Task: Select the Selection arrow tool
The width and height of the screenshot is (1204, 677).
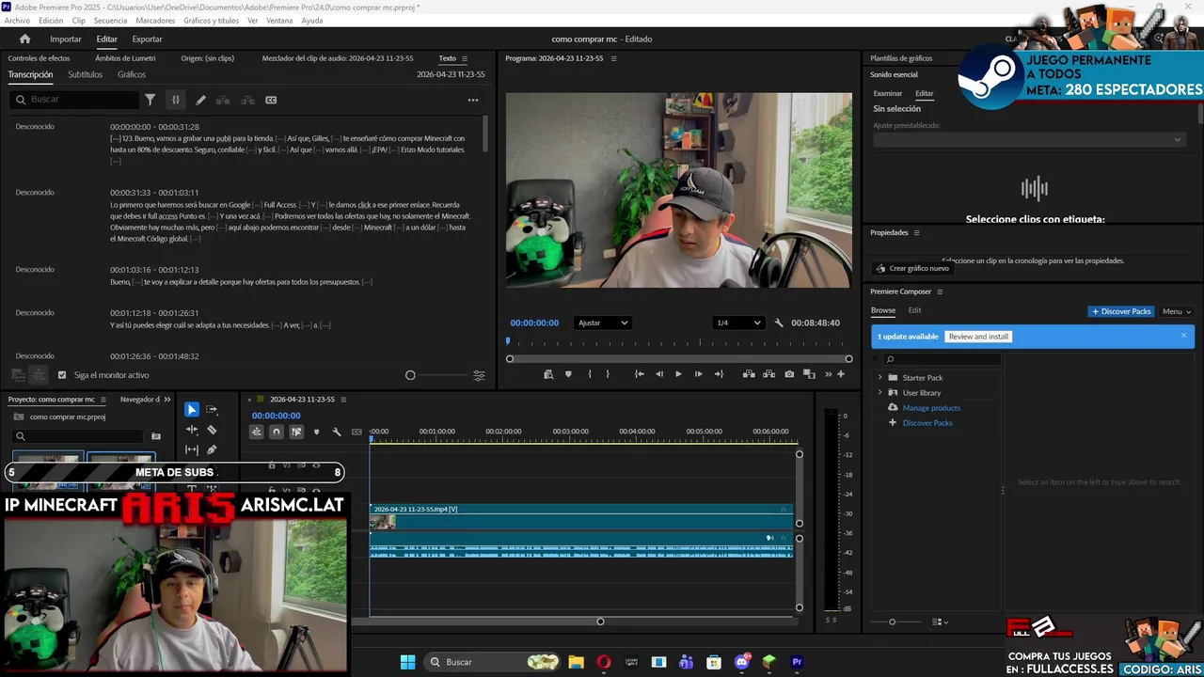Action: point(192,410)
